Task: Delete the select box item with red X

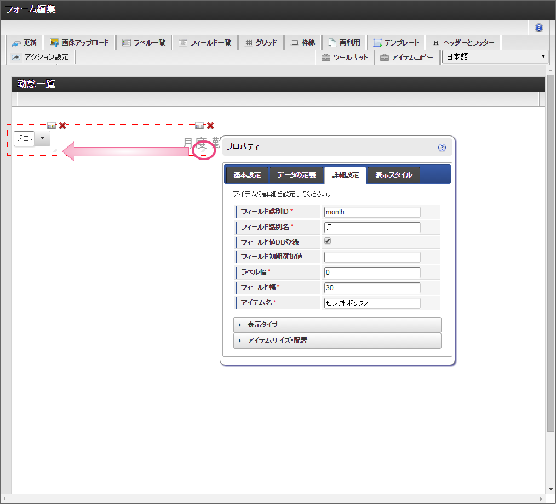Action: click(62, 126)
